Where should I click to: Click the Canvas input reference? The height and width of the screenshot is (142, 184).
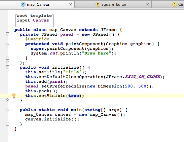click(41, 20)
